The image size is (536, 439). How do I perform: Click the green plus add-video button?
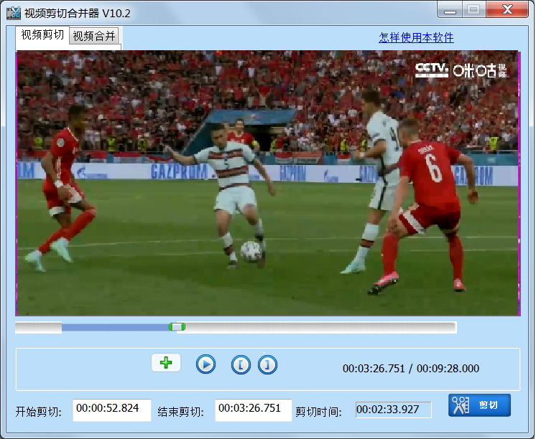point(166,362)
